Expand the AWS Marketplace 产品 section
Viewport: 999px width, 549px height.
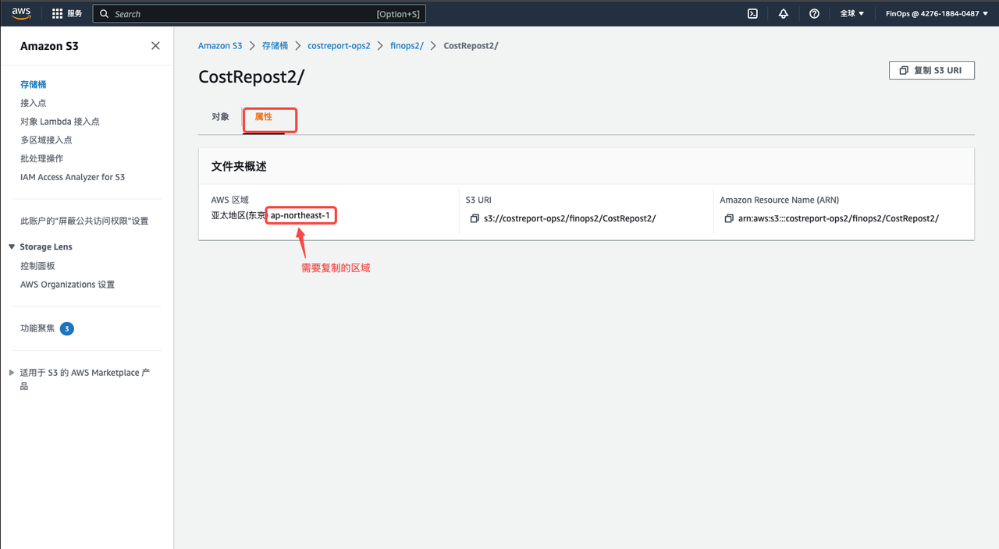click(12, 373)
